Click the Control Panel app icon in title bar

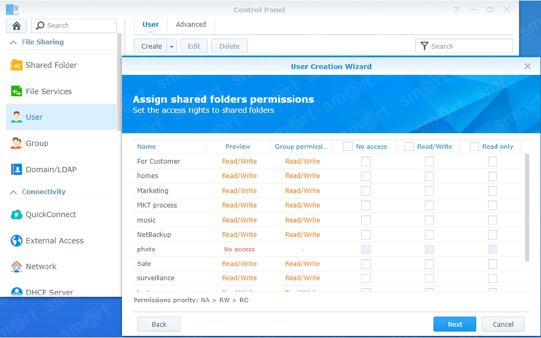click(x=12, y=10)
